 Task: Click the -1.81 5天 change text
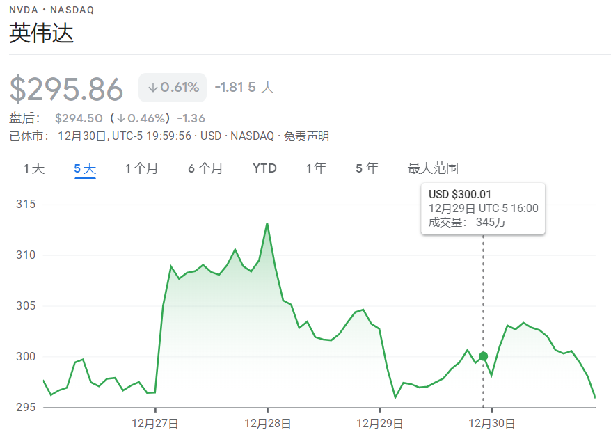click(x=245, y=87)
